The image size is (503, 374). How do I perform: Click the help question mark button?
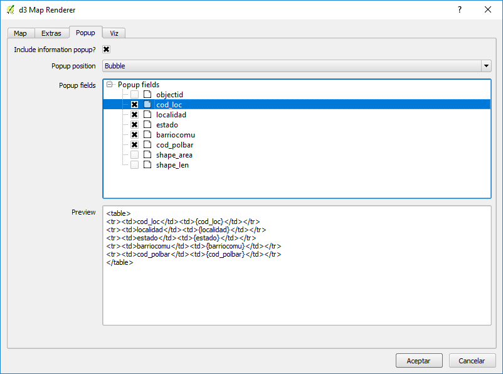coord(460,9)
